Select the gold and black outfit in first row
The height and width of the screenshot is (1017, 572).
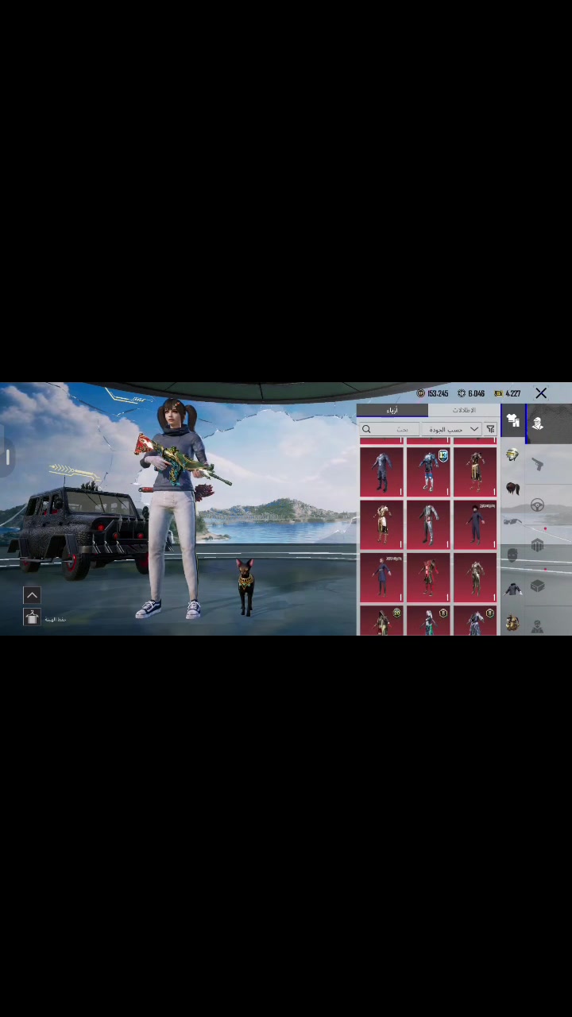coord(475,472)
